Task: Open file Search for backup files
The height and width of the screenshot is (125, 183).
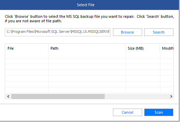Action: [159, 32]
